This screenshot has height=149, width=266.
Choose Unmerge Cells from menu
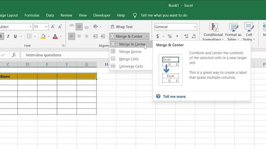pos(131,66)
